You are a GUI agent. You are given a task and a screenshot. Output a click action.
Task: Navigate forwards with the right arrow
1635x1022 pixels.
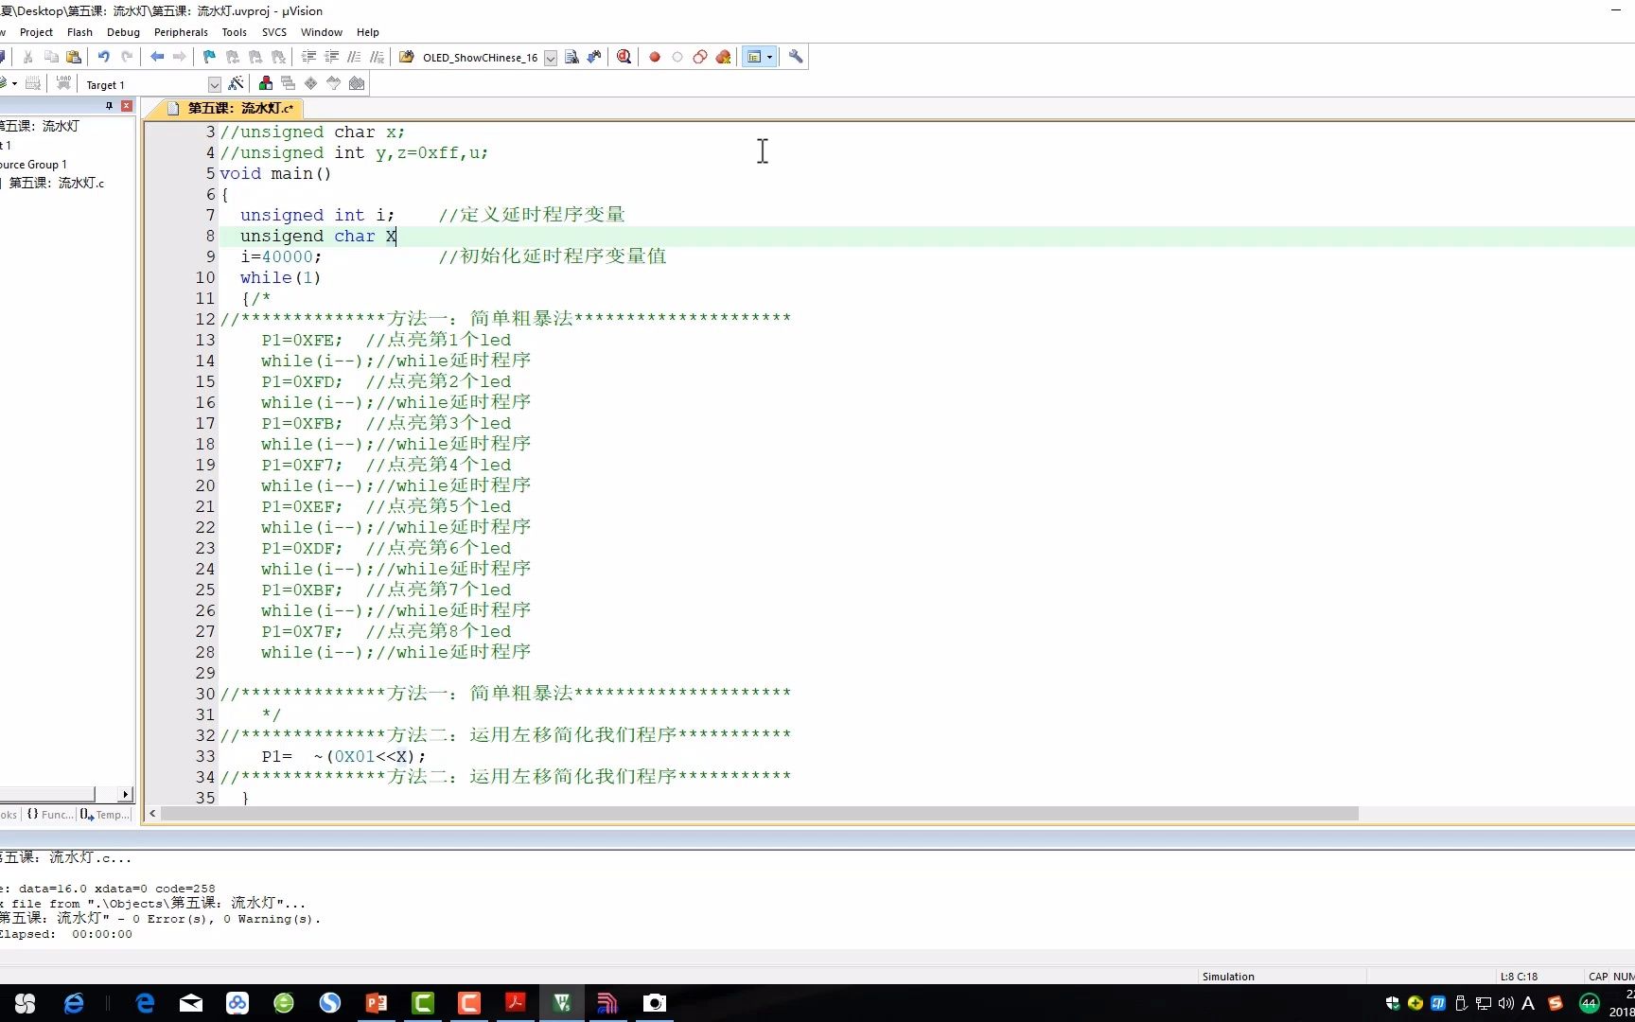[x=179, y=57]
